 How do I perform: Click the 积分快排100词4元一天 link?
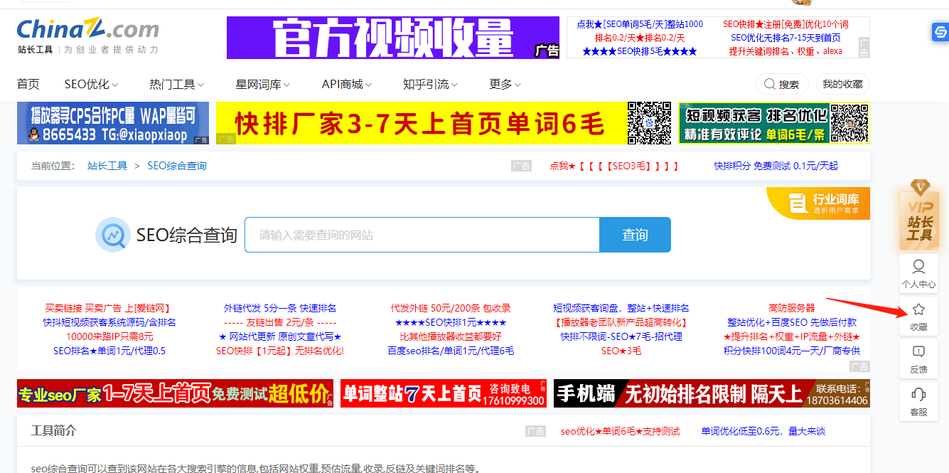(x=792, y=351)
